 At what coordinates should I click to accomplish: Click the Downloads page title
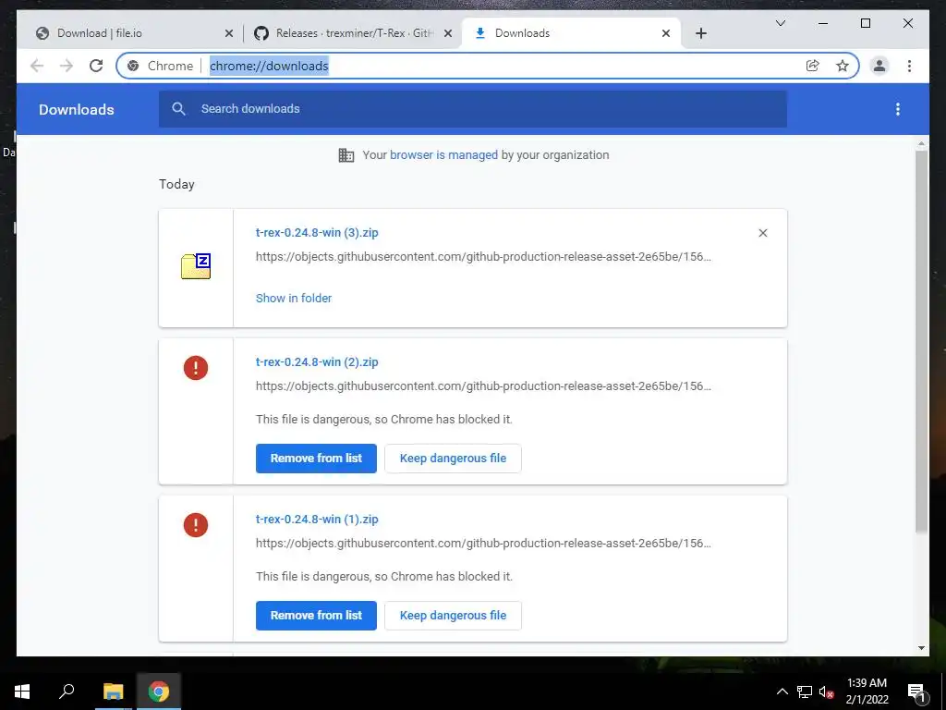tap(77, 109)
